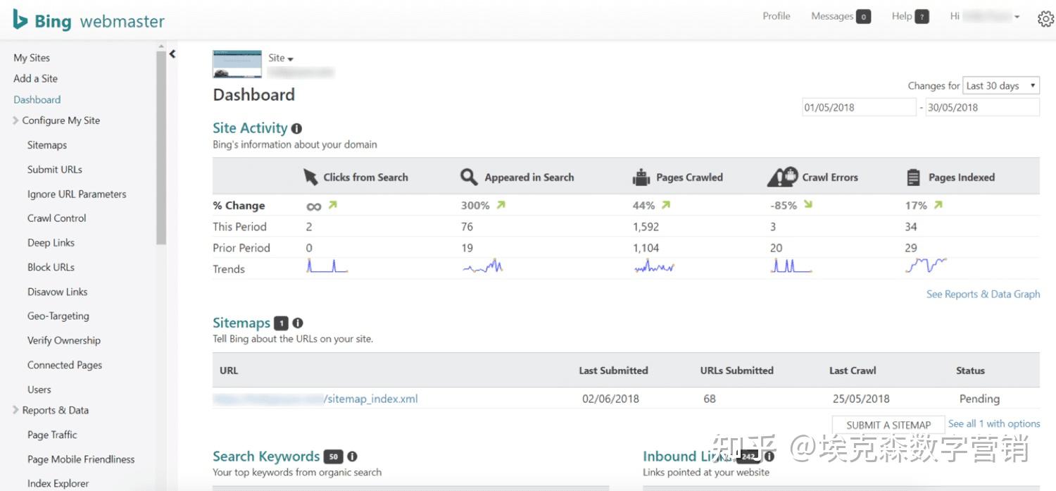The image size is (1056, 491).
Task: Click the Bing webmaster logo
Action: pyautogui.click(x=89, y=21)
